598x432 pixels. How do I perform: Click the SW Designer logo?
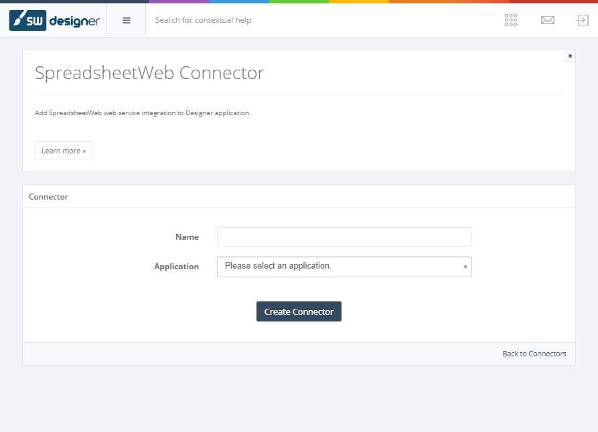tap(54, 20)
